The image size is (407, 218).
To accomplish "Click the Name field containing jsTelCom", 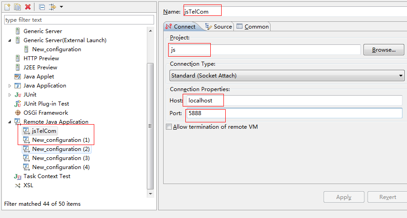I will [x=295, y=12].
